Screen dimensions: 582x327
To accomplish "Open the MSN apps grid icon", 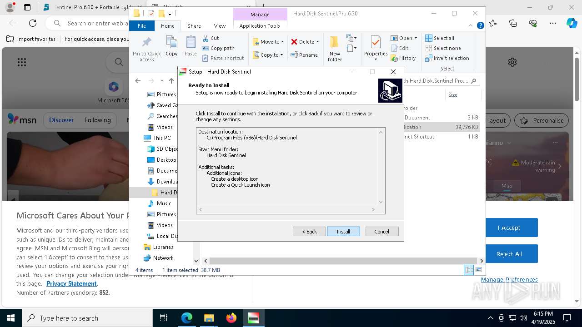I will tap(21, 62).
